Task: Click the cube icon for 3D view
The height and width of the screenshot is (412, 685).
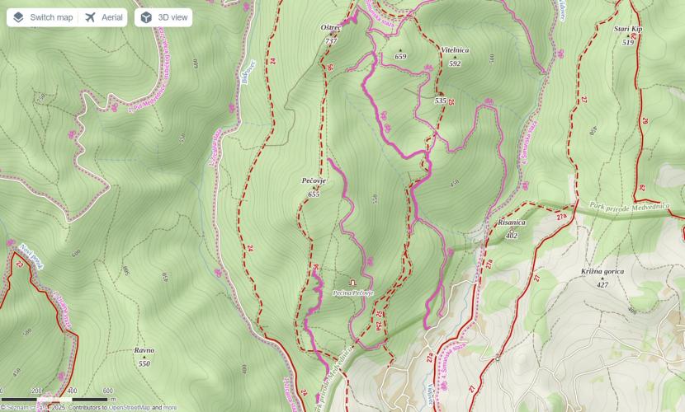Action: pos(146,17)
